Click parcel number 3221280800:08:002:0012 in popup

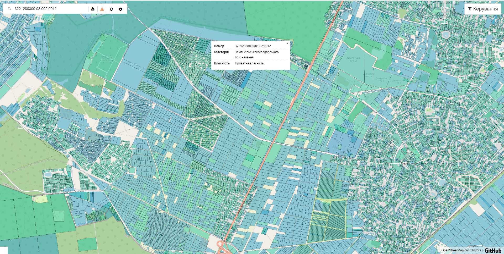pos(253,46)
